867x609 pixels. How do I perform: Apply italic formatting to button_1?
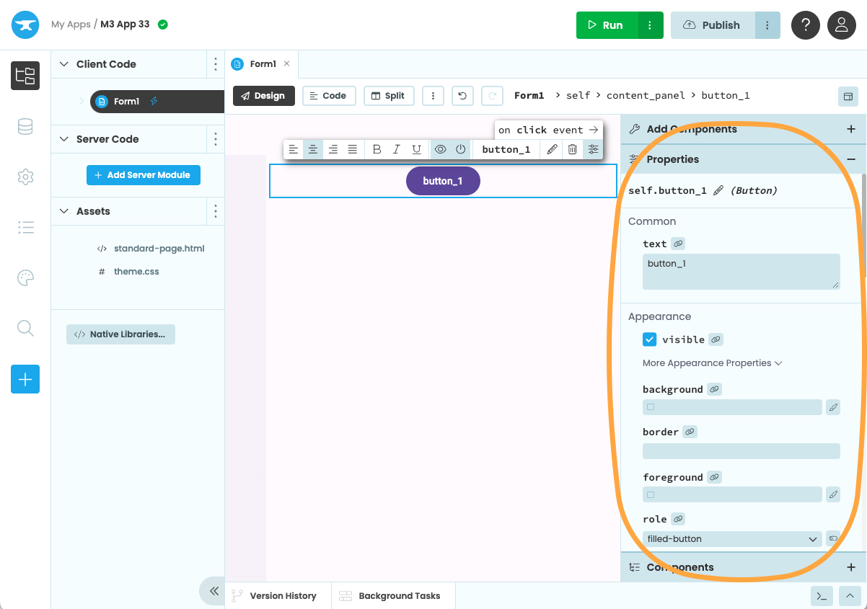pos(396,149)
